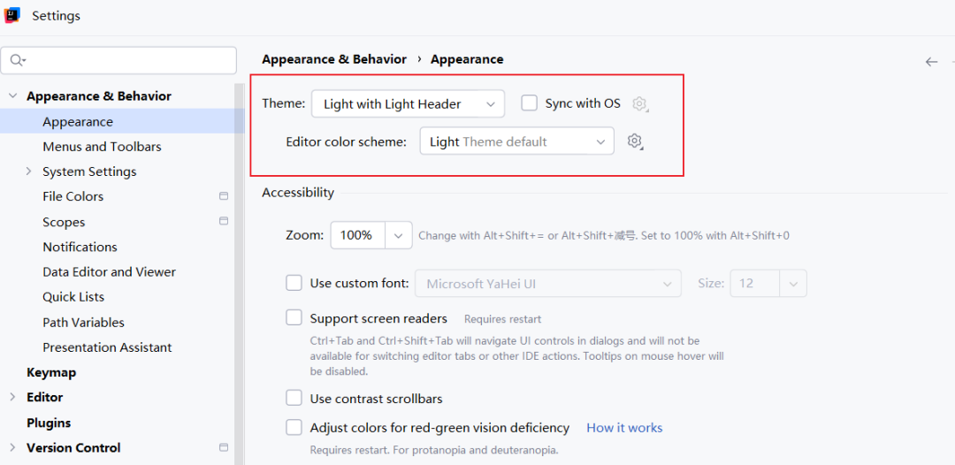Enable Use contrast scrollbars option
Screen dimensions: 955x465
point(294,398)
